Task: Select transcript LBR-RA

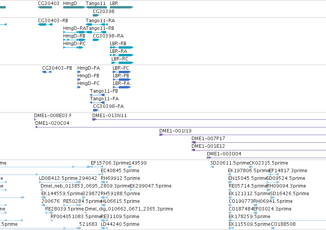Action: point(121,55)
